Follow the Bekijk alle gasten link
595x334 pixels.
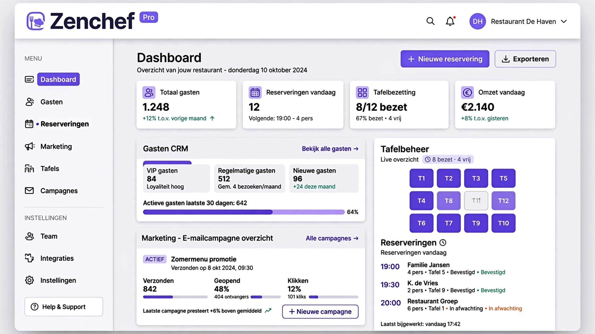tap(330, 149)
